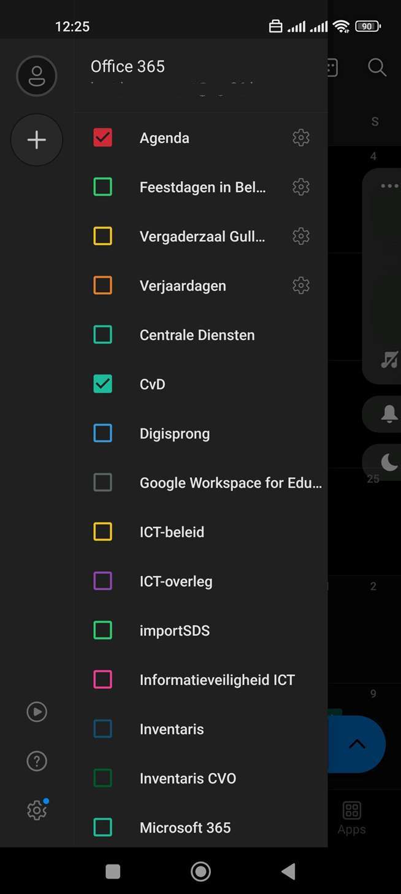The height and width of the screenshot is (894, 401).
Task: Uncheck the CvD calendar checkbox
Action: 103,384
